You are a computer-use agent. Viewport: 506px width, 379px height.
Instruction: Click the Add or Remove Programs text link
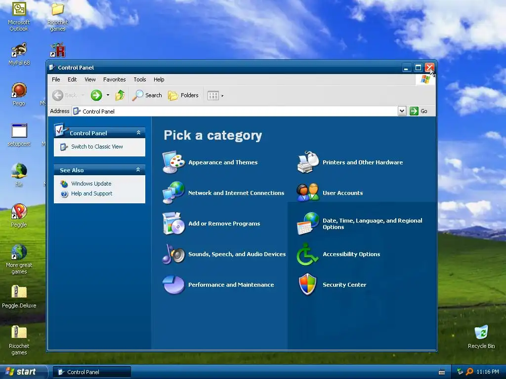(224, 224)
